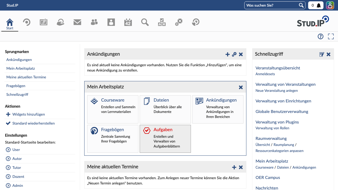Open the Veranstaltungen icon in top navigation
This screenshot has width=338, height=190.
click(26, 22)
